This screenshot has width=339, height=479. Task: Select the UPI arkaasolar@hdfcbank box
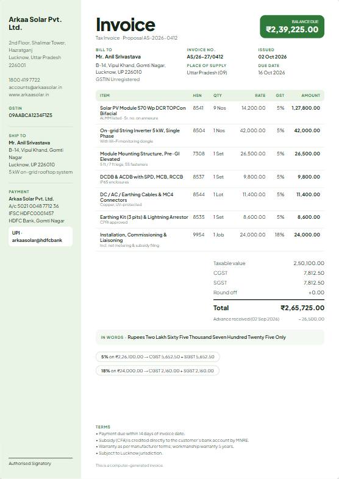tap(40, 236)
